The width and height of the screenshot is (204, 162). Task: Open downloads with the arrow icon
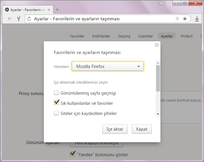(197, 19)
